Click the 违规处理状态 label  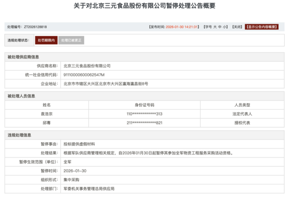click(18, 40)
